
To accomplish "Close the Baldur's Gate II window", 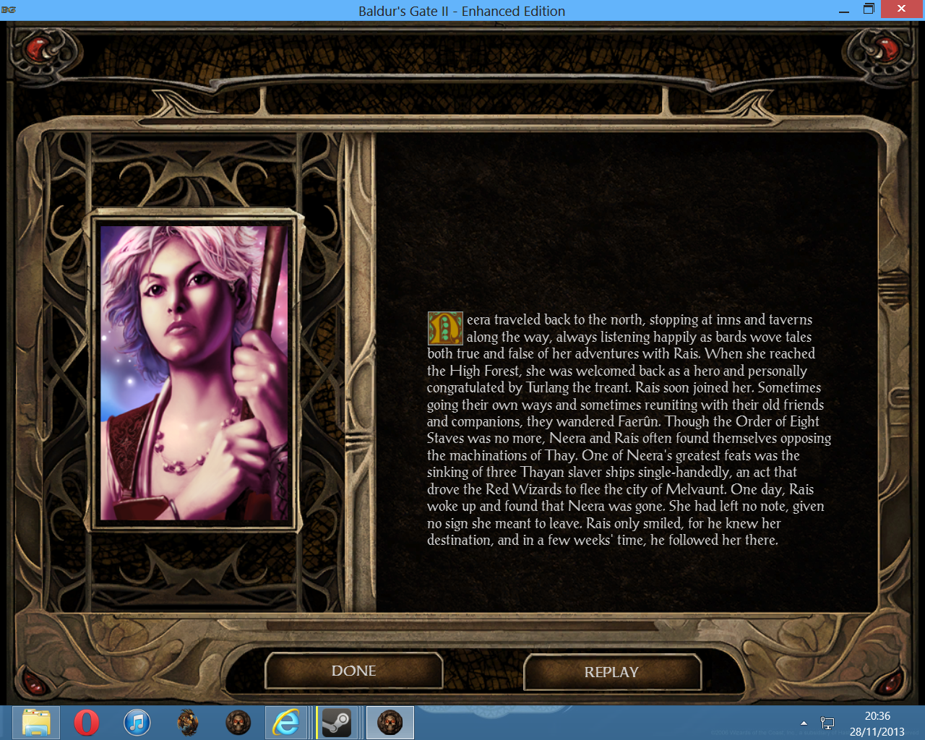I will [901, 9].
